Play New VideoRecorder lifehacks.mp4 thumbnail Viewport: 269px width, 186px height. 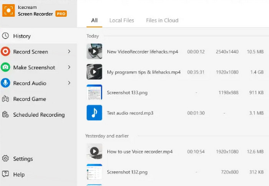[x=94, y=51]
